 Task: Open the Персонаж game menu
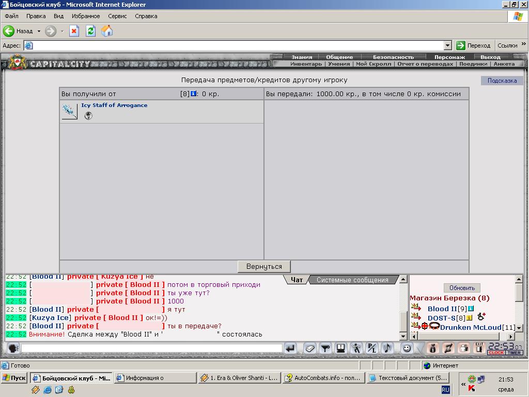[449, 57]
